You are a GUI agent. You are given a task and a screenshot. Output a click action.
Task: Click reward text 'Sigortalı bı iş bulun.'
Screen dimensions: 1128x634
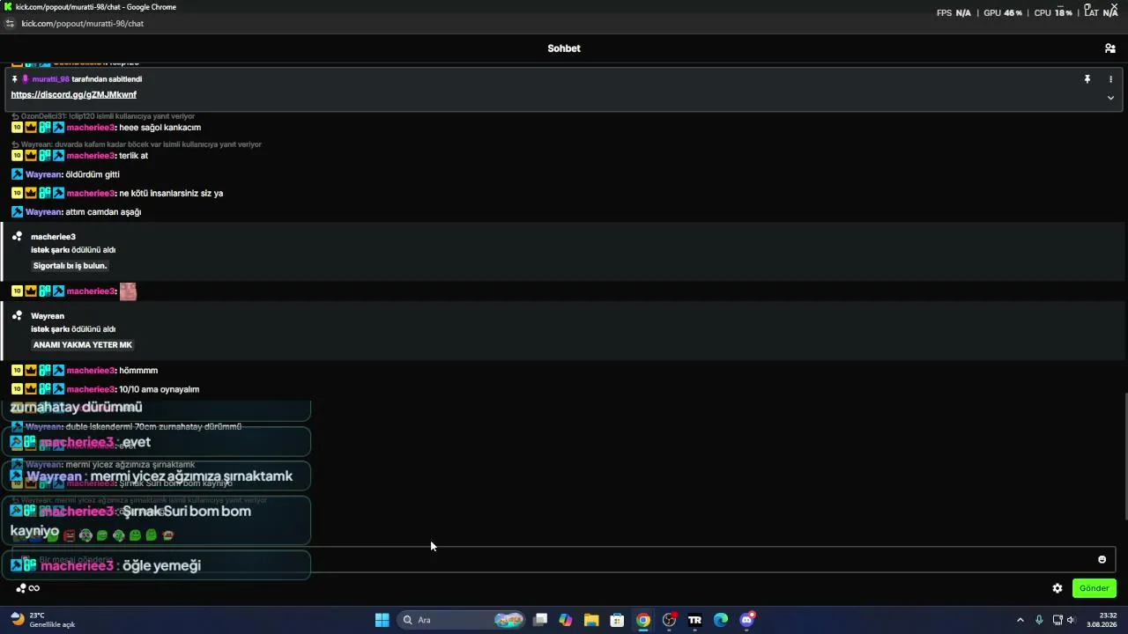click(x=70, y=266)
